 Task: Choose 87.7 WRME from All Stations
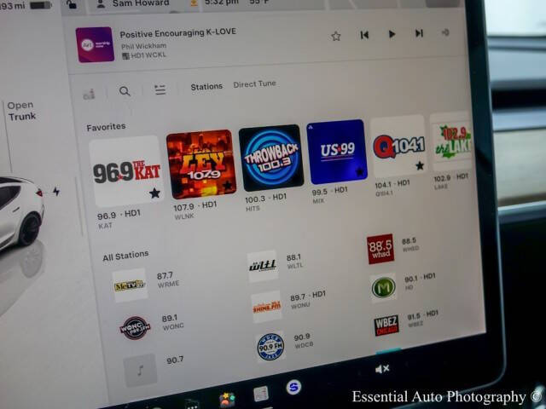click(130, 285)
